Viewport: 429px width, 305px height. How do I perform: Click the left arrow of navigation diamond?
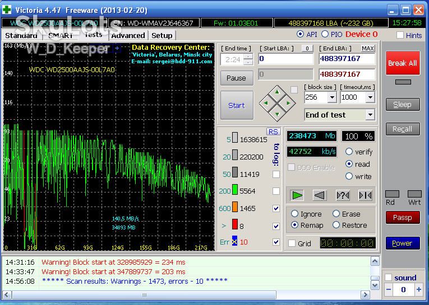pyautogui.click(x=266, y=103)
